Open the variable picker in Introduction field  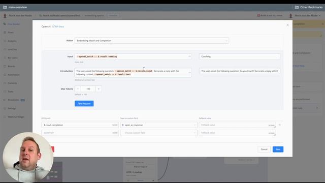[189, 72]
